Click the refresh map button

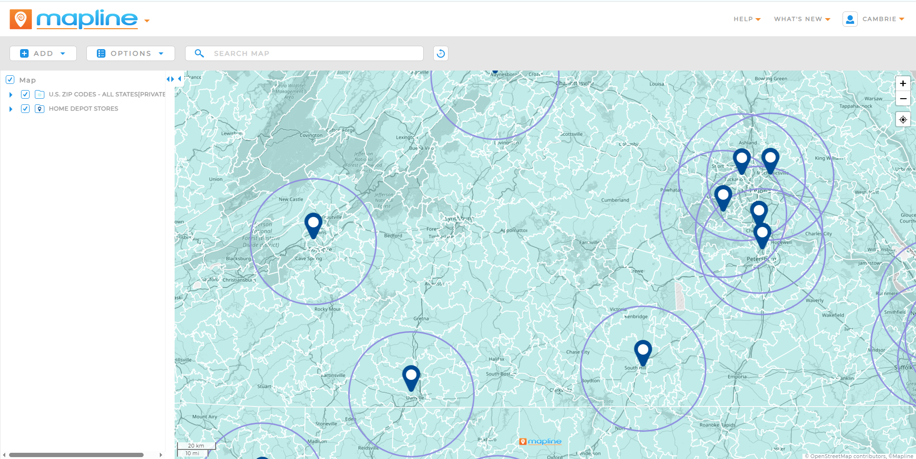(441, 53)
